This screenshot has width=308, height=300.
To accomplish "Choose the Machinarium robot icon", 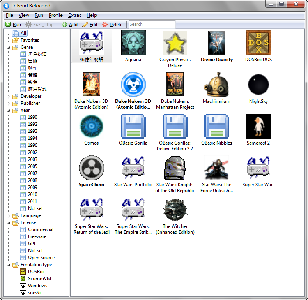I will pos(217,85).
